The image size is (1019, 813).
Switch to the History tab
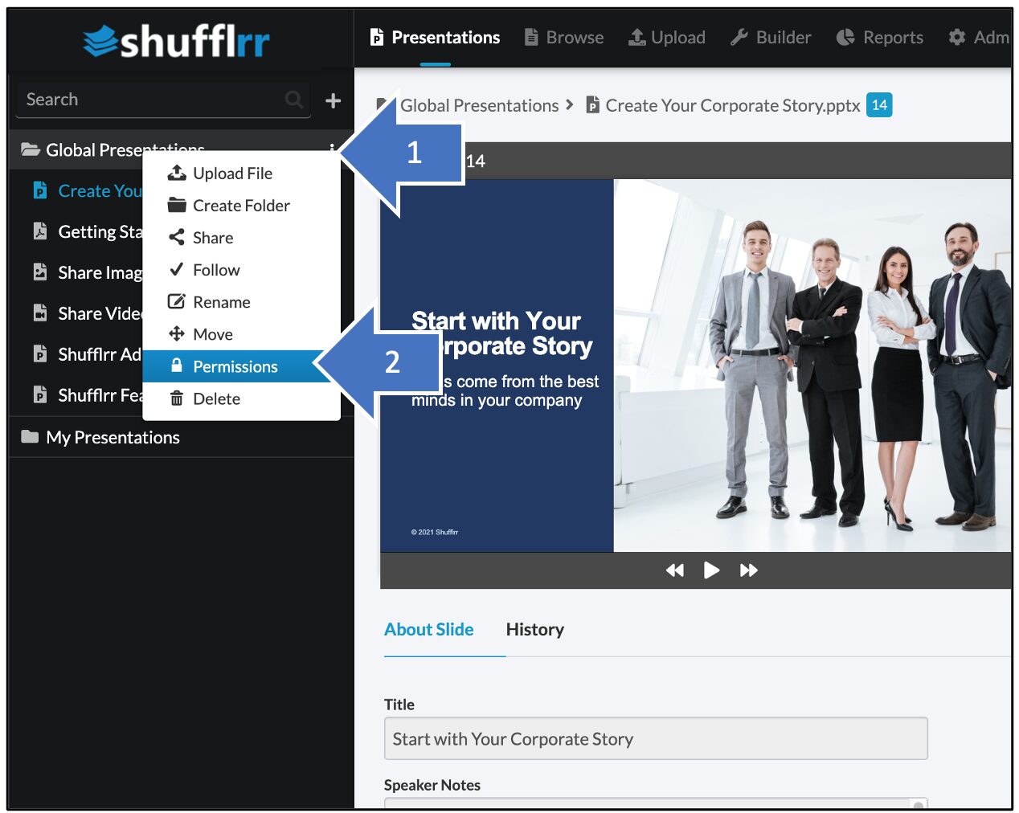click(x=535, y=629)
